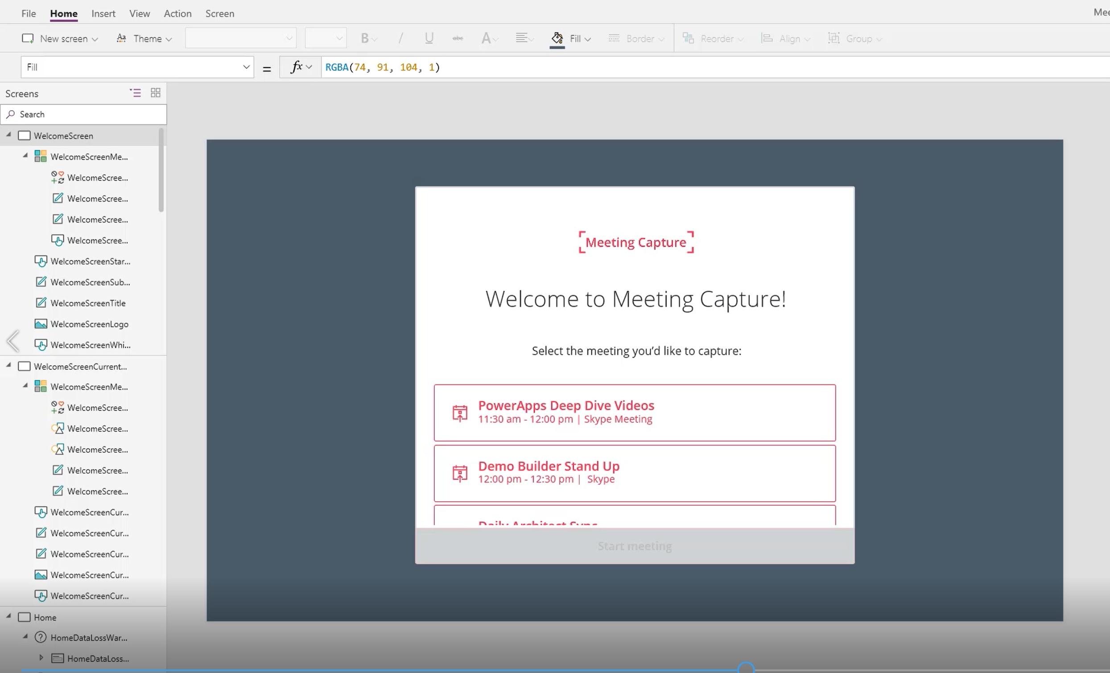
Task: Click the Fill paint bucket icon
Action: click(557, 38)
